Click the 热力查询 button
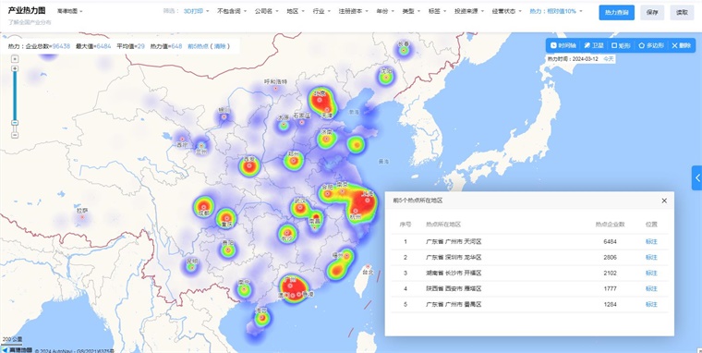Image resolution: width=702 pixels, height=353 pixels. point(616,13)
